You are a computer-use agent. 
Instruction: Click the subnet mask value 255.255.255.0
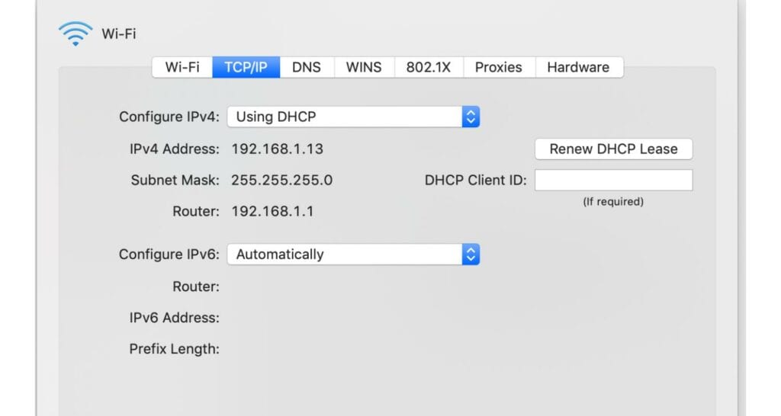(x=282, y=181)
